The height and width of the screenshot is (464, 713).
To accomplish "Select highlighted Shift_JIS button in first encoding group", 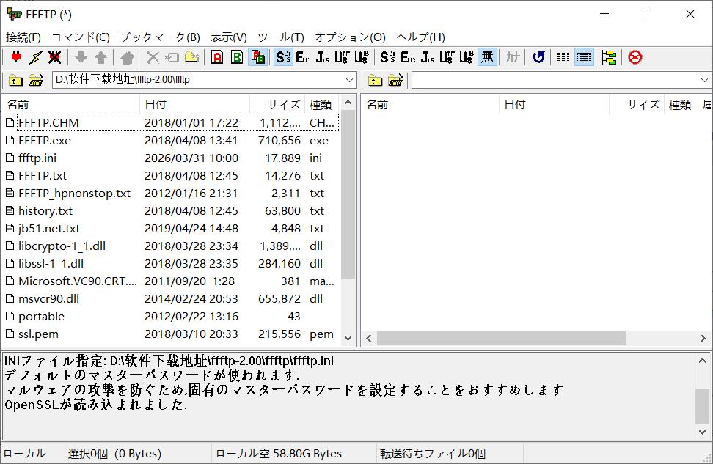I will [283, 57].
